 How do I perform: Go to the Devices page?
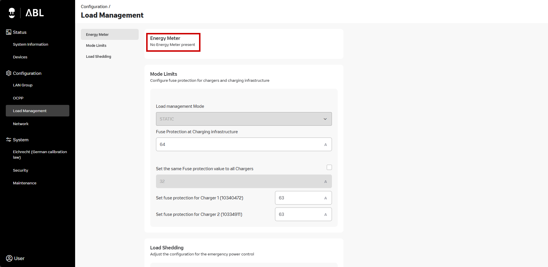pos(20,57)
